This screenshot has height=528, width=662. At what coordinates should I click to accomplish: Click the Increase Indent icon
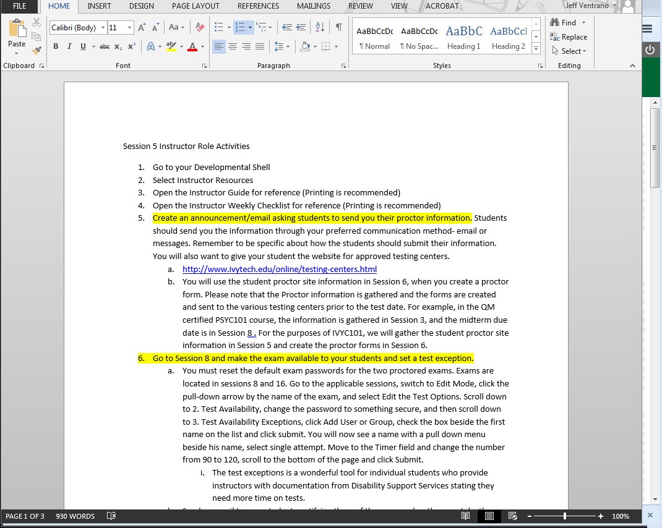coord(302,27)
